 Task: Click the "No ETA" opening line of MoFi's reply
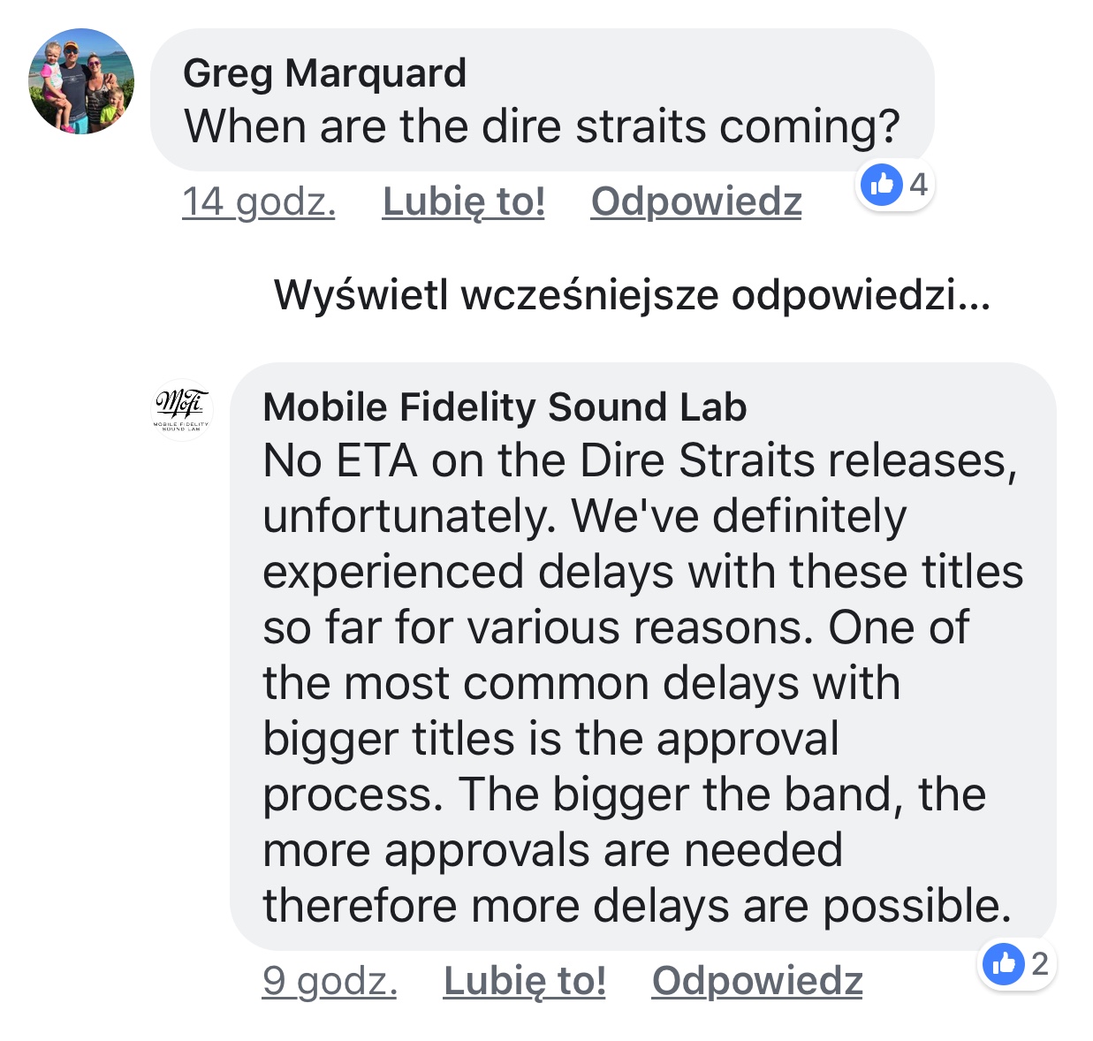[x=640, y=460]
